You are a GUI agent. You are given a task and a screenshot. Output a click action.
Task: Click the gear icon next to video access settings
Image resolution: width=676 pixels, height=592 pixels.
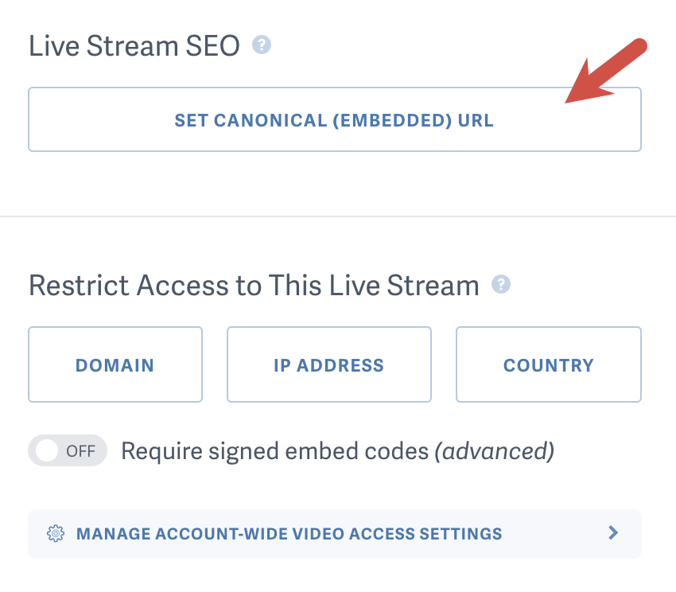(56, 534)
